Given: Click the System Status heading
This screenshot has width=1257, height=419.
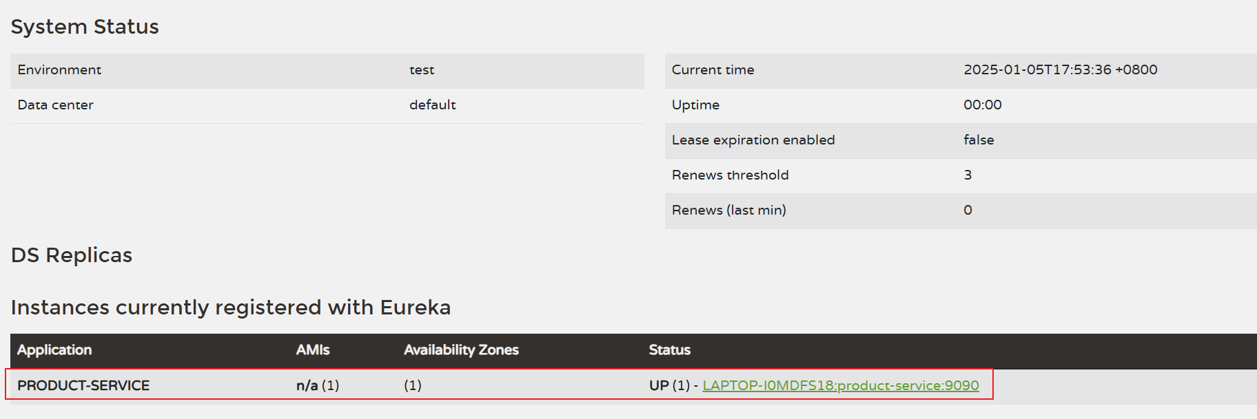Looking at the screenshot, I should click(85, 27).
